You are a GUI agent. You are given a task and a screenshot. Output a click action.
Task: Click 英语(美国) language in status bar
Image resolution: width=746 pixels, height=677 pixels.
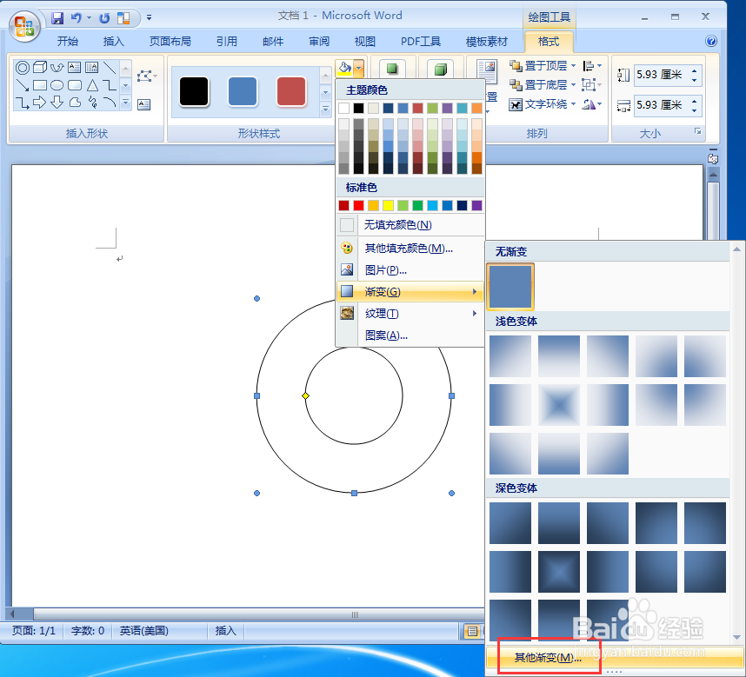pos(144,631)
